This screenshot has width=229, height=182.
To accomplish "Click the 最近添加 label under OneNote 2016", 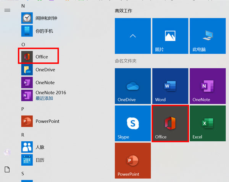I will pyautogui.click(x=44, y=98).
